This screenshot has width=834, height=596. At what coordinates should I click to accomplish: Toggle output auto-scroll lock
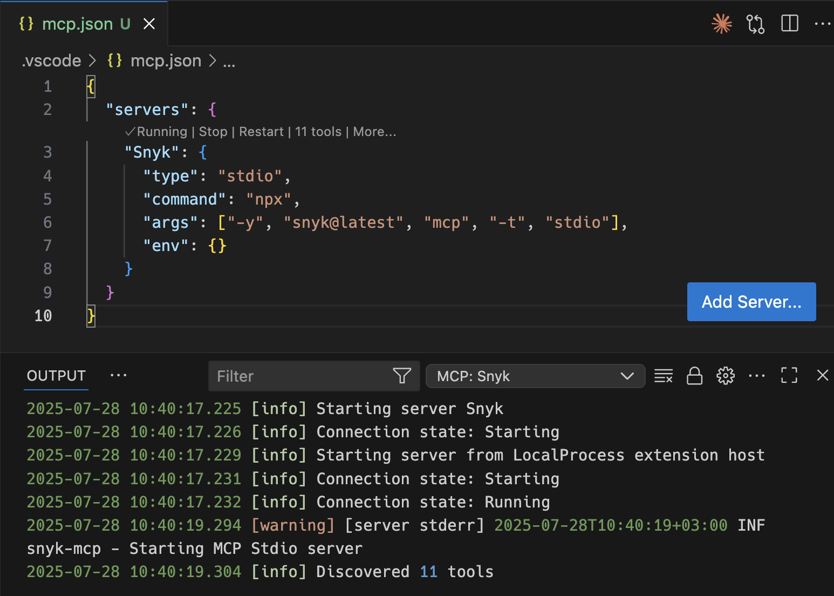coord(694,376)
